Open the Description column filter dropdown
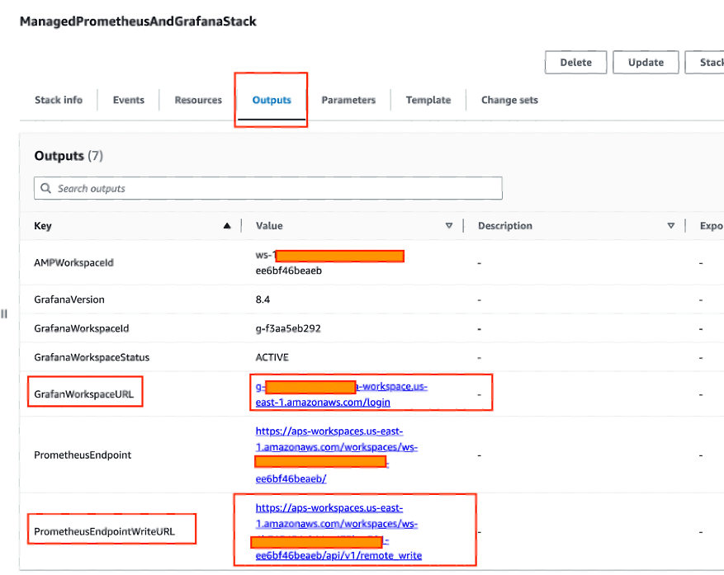 click(671, 225)
